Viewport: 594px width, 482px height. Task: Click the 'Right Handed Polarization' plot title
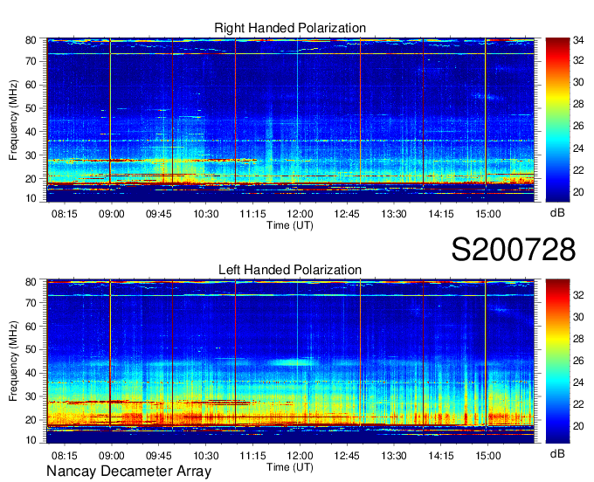[290, 28]
